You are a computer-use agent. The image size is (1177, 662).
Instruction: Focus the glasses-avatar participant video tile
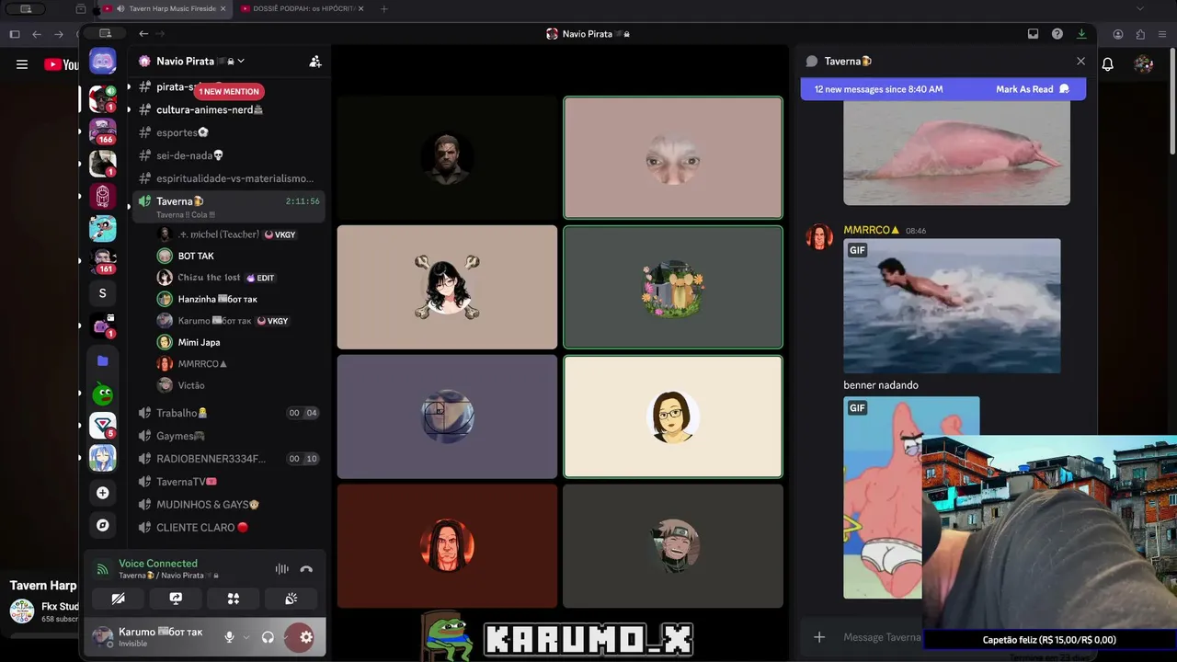click(x=673, y=417)
